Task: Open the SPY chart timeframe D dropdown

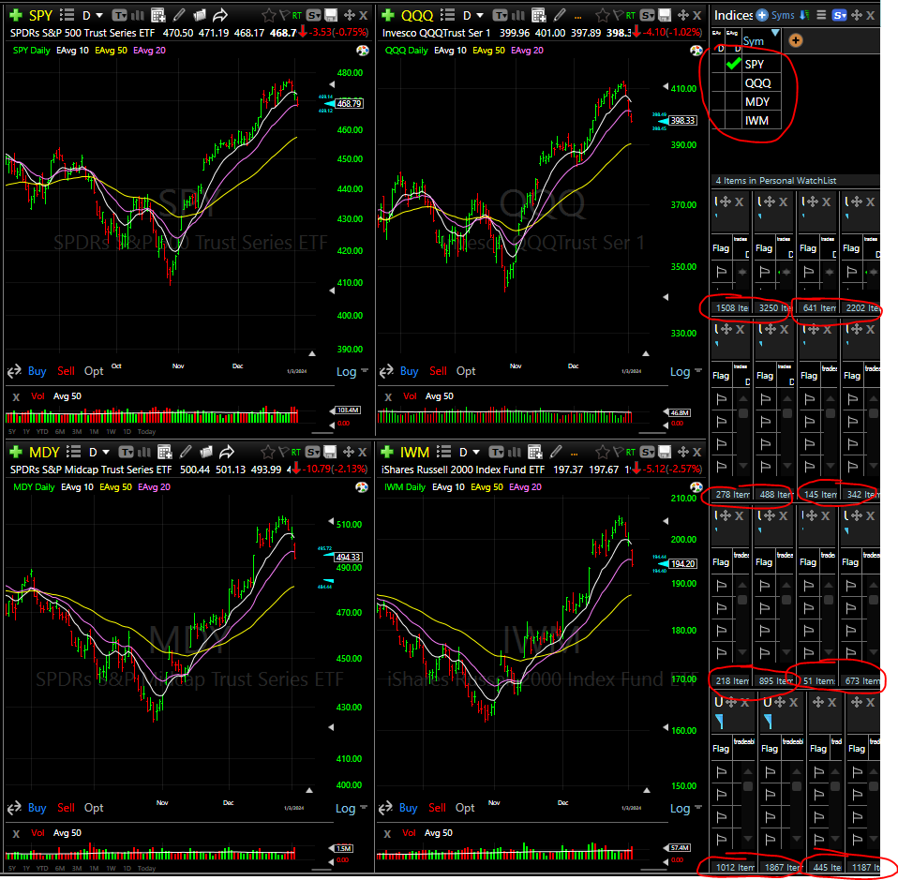Action: pos(92,15)
